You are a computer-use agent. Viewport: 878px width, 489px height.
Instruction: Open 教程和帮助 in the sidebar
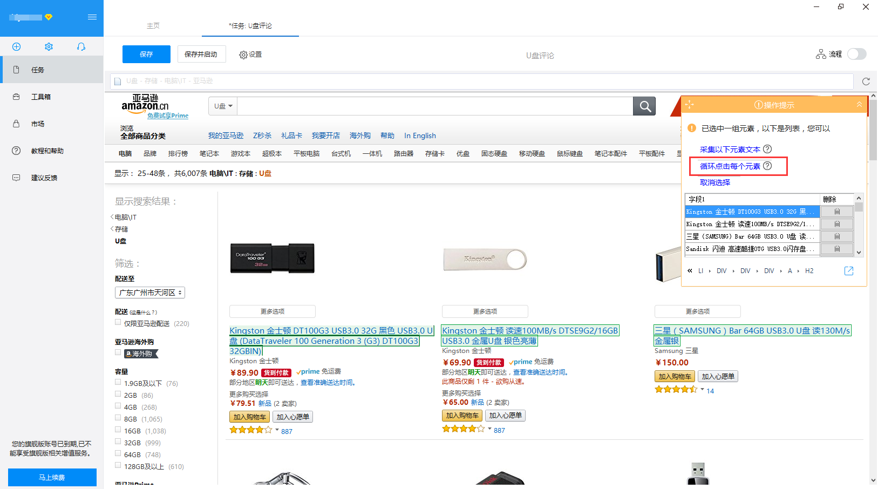pos(52,151)
